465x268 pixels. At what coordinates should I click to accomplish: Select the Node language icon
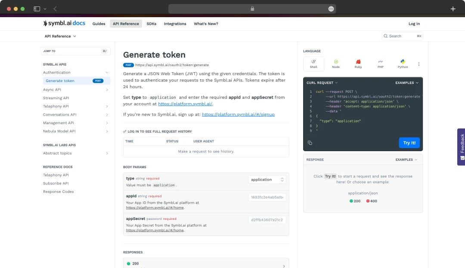click(x=336, y=64)
